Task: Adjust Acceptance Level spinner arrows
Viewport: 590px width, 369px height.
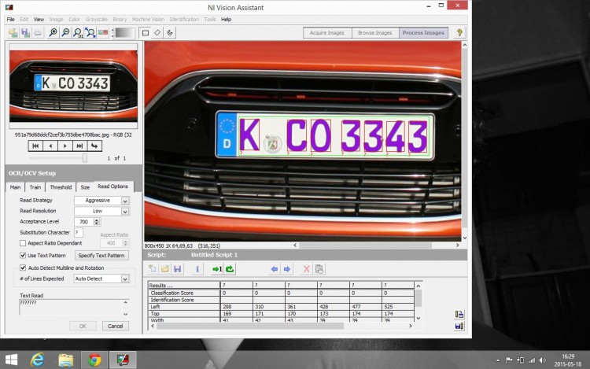Action: (97, 222)
